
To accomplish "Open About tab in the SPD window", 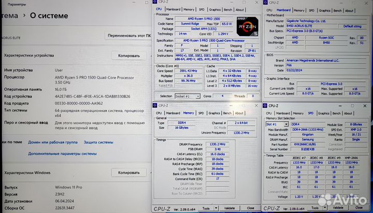I will (x=348, y=113).
